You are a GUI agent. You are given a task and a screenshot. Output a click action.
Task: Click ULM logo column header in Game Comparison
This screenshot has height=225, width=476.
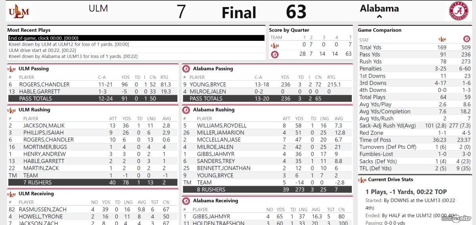pyautogui.click(x=442, y=39)
